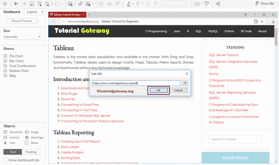Click the Redo forward arrow in toolbar
The width and height of the screenshot is (279, 165).
click(24, 4)
